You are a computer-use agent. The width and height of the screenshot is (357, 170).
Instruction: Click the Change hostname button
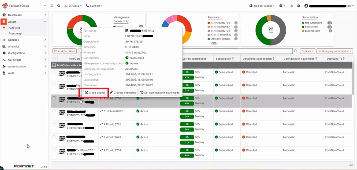click(x=123, y=93)
